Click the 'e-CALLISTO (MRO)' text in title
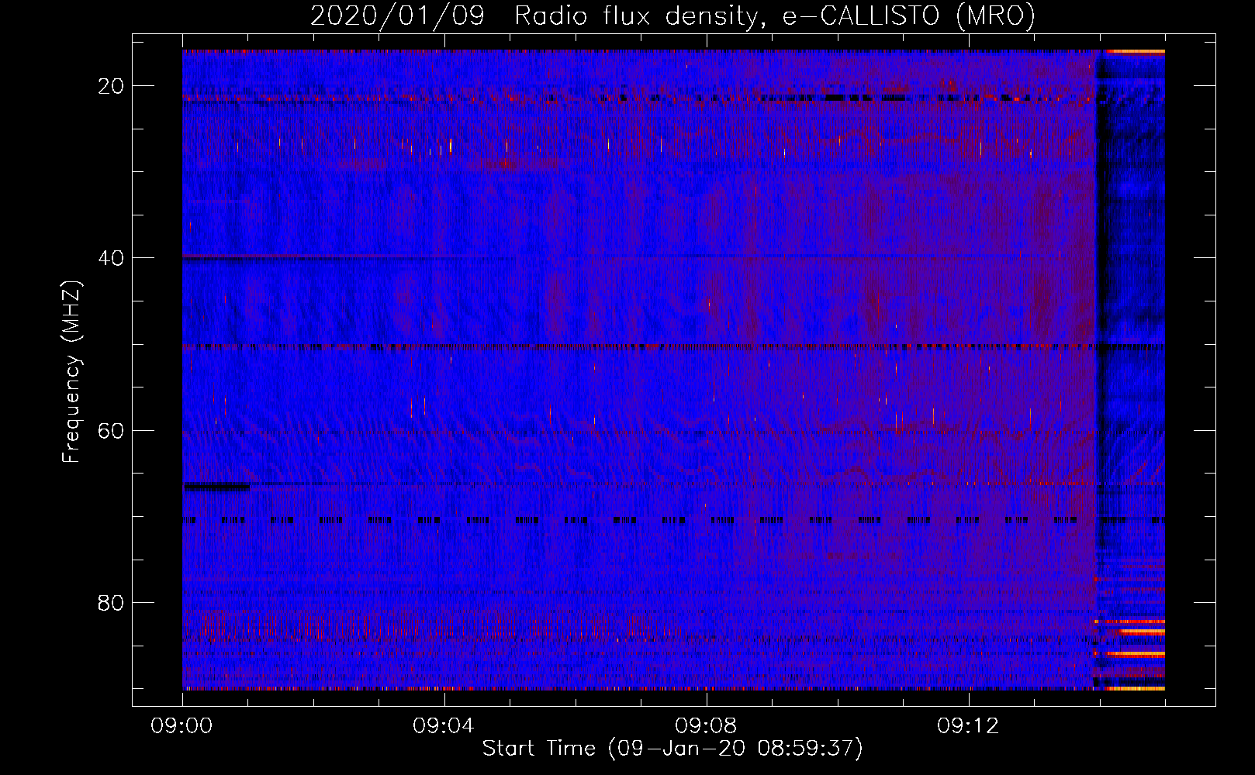Viewport: 1255px width, 775px height. pos(909,16)
